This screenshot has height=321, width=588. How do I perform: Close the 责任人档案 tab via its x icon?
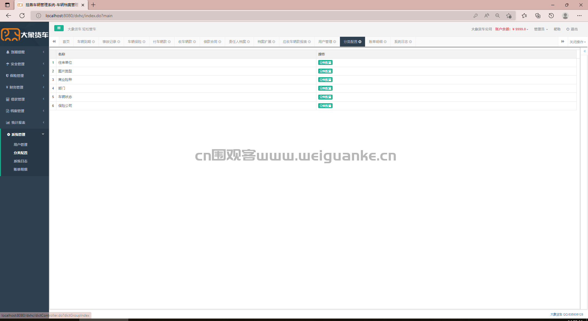(x=248, y=42)
